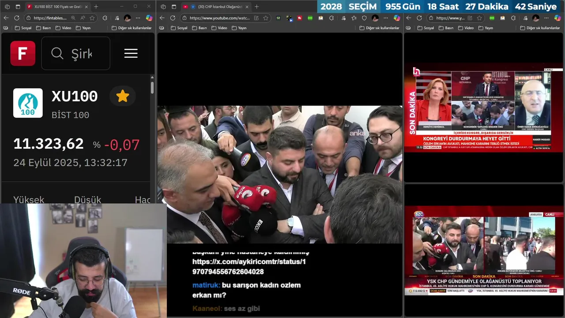565x318 pixels.
Task: Expand Diğer sık kullanılanlar in YouTube window
Action: (x=379, y=28)
